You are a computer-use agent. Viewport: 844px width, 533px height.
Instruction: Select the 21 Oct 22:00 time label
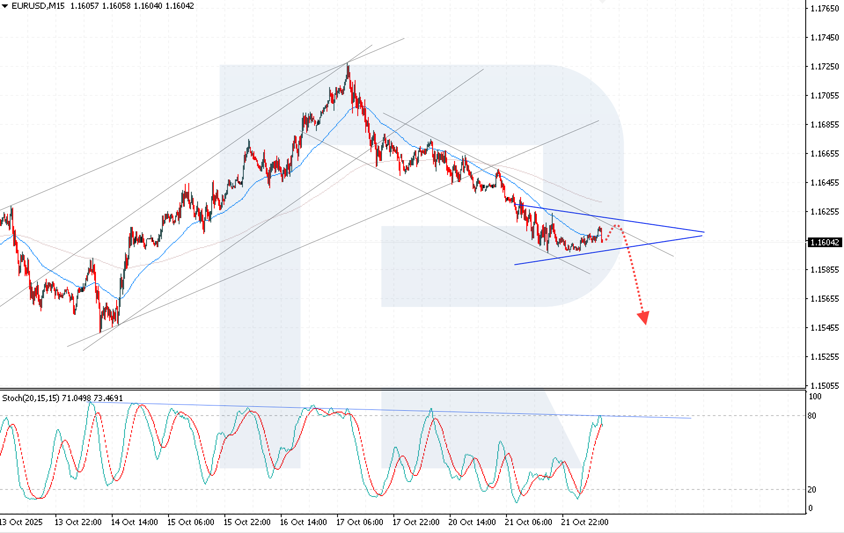point(585,522)
